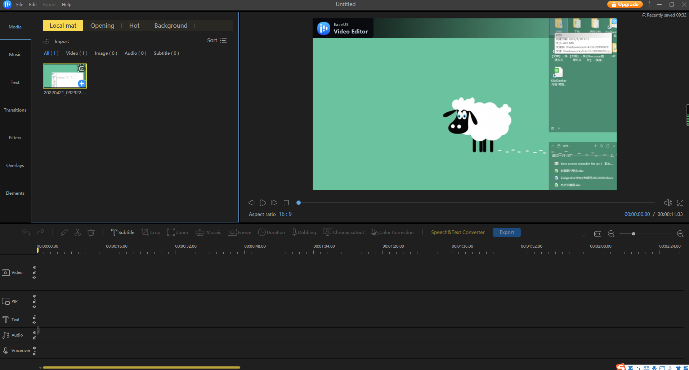Click the Import icon
Viewport: 689px width, 370px height.
click(46, 41)
